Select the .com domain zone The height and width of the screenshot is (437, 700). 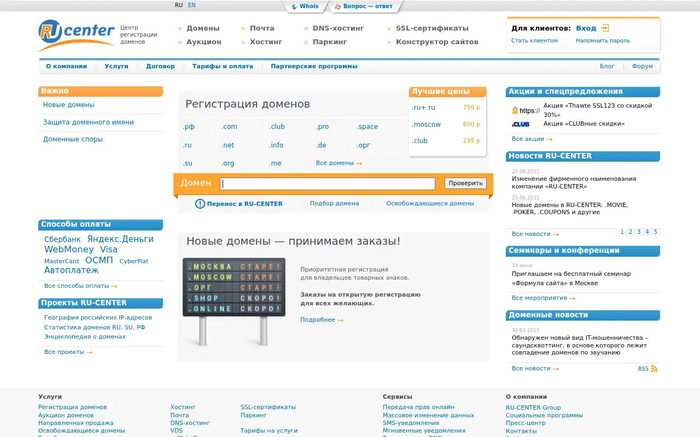(x=229, y=127)
